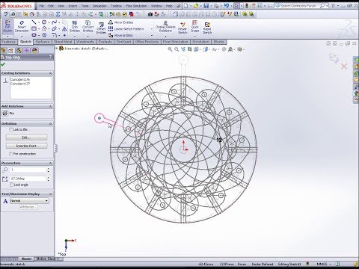Click the block scale input field
The width and height of the screenshot is (359, 269).
click(28, 170)
